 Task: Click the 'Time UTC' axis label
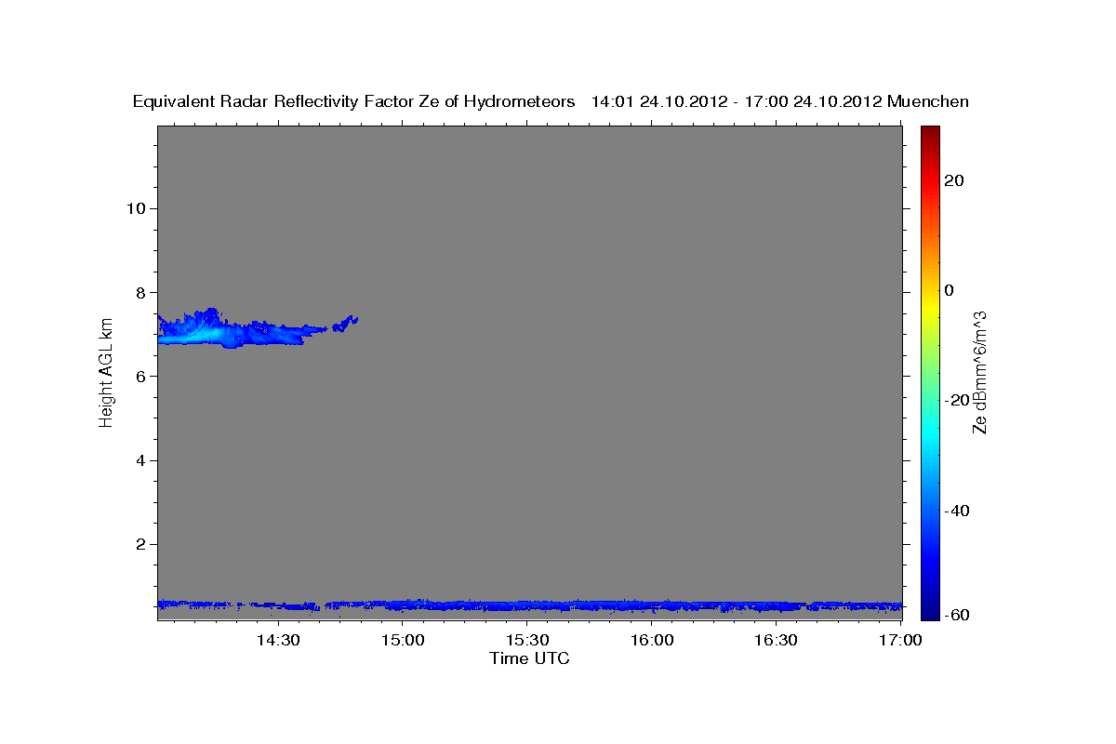point(529,658)
